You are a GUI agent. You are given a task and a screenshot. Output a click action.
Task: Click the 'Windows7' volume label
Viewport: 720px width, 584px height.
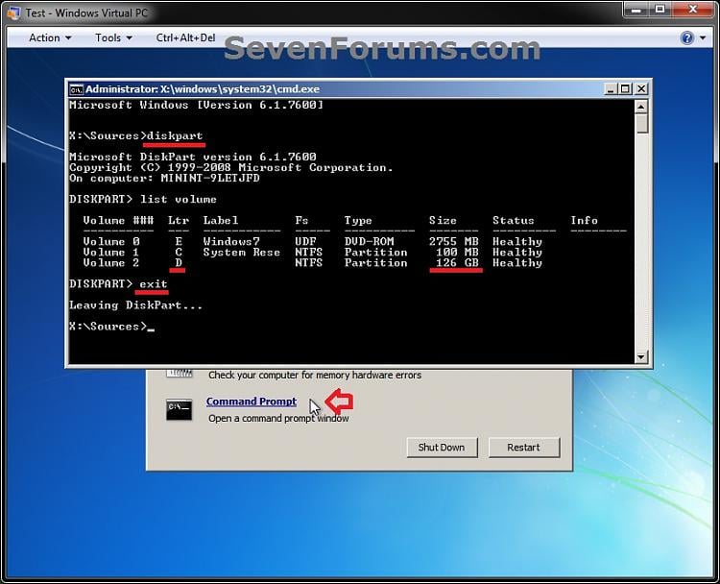click(x=231, y=241)
